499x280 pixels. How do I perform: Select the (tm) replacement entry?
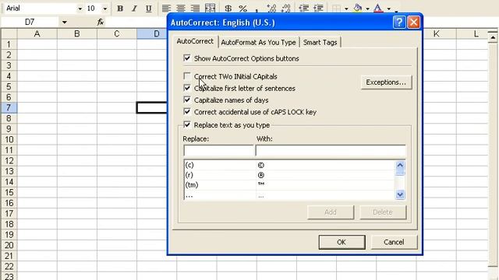289,185
